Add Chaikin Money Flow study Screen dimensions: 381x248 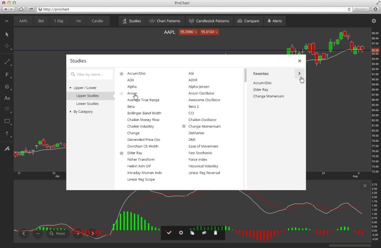(x=143, y=120)
